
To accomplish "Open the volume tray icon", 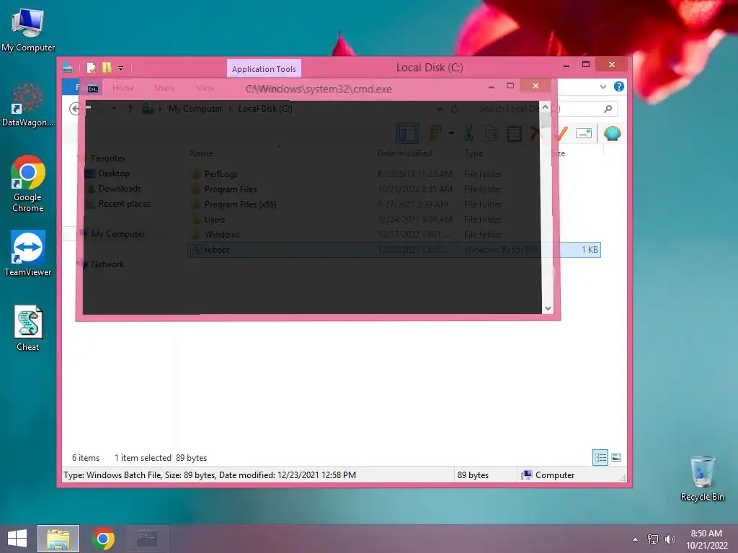I will pyautogui.click(x=670, y=539).
